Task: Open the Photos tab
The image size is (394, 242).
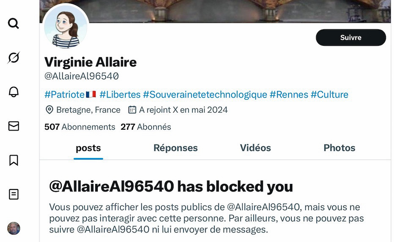Action: pyautogui.click(x=339, y=148)
